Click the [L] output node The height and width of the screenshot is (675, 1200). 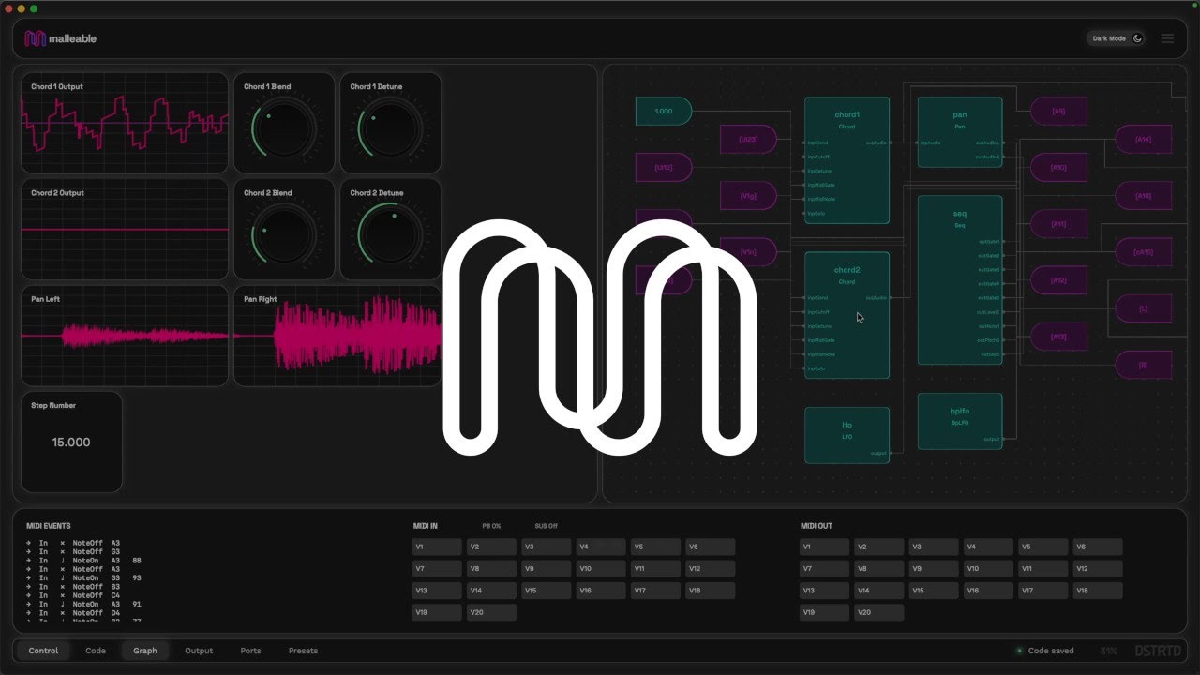1143,308
